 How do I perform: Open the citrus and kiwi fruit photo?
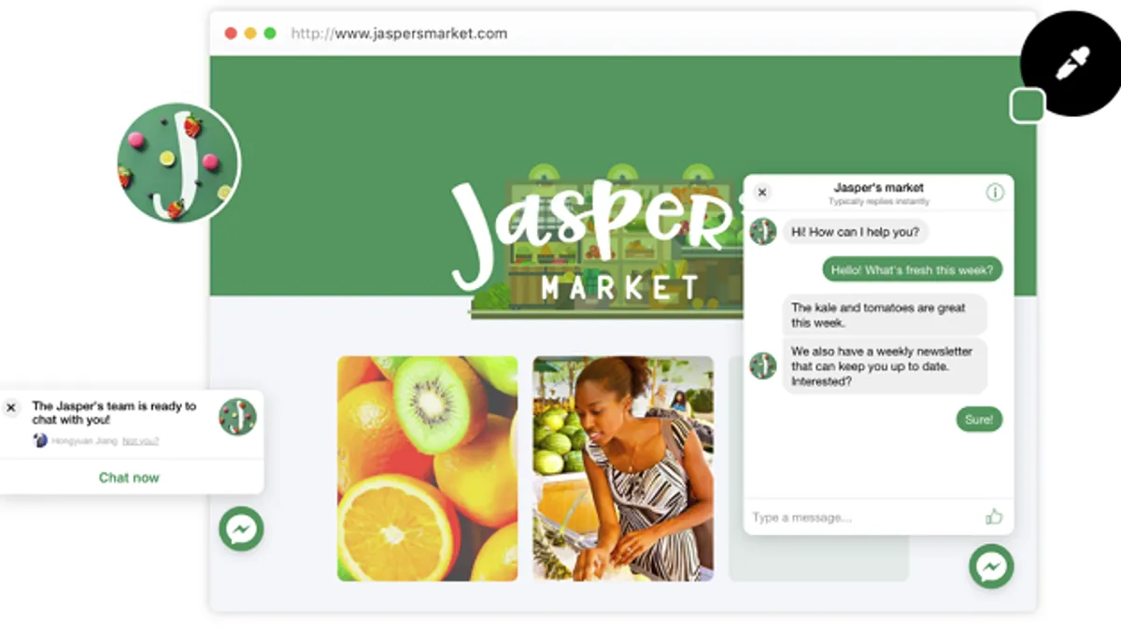click(427, 468)
